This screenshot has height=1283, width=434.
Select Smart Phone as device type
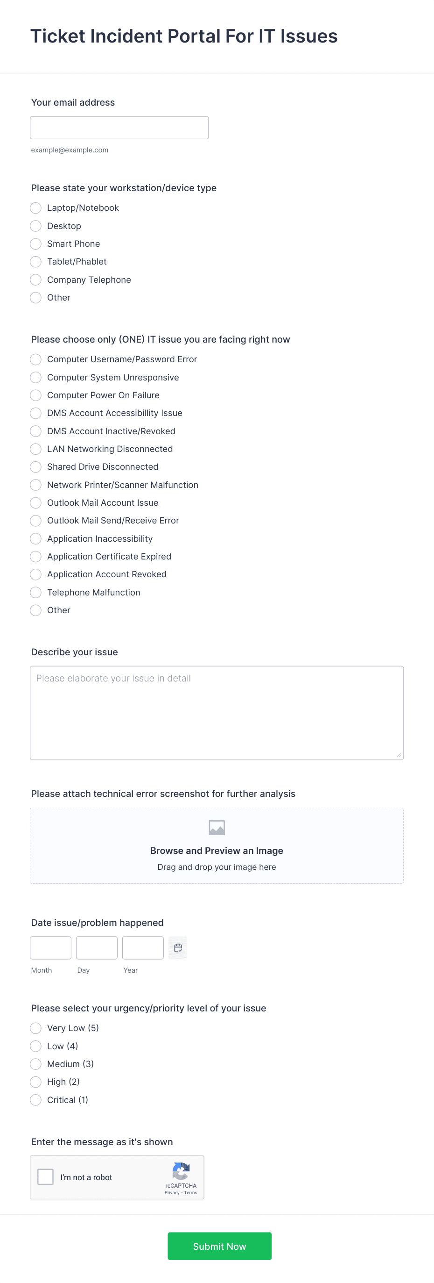pyautogui.click(x=35, y=244)
